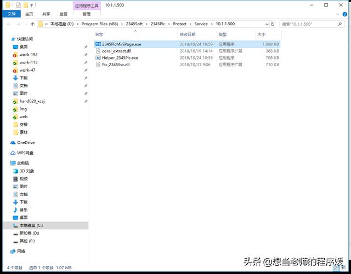Navigate to Program Files (x86) in breadcrumb
The width and height of the screenshot is (351, 274).
[x=100, y=24]
